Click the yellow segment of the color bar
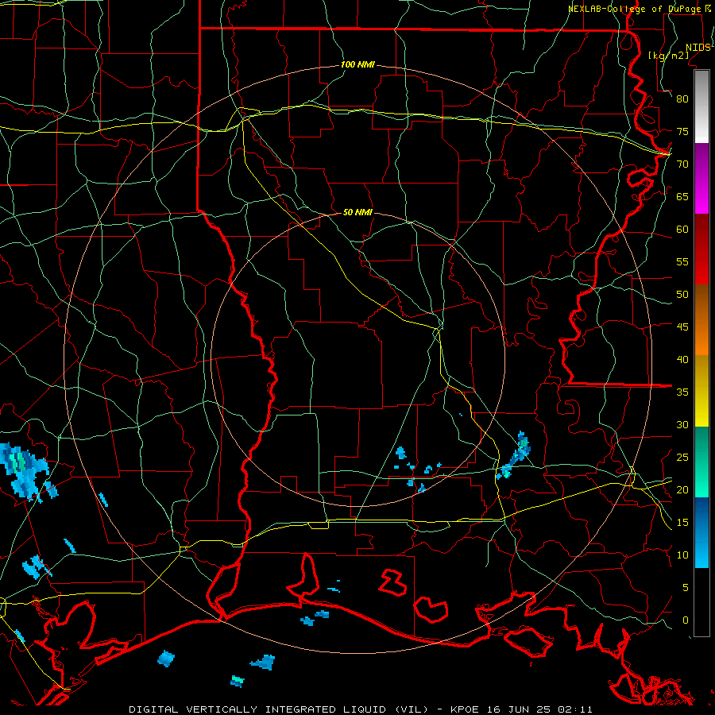The width and height of the screenshot is (715, 715). click(701, 391)
